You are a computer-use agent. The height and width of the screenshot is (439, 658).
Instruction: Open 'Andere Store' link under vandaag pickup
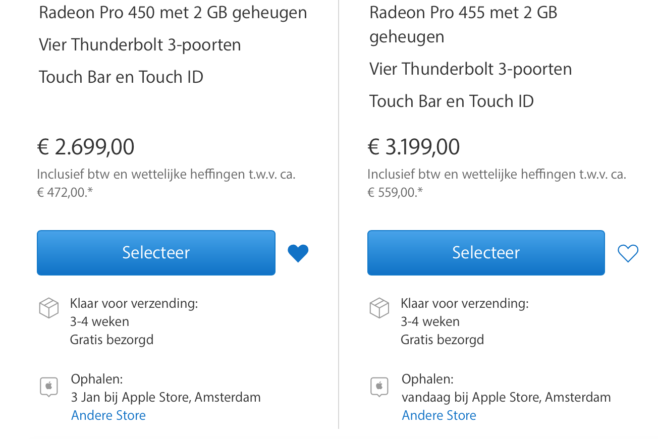click(x=439, y=415)
